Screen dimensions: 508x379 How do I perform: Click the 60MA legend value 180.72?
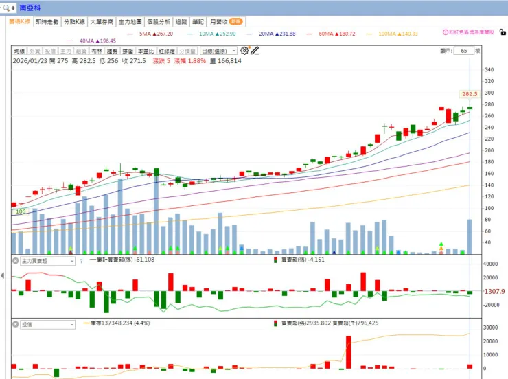click(x=347, y=34)
